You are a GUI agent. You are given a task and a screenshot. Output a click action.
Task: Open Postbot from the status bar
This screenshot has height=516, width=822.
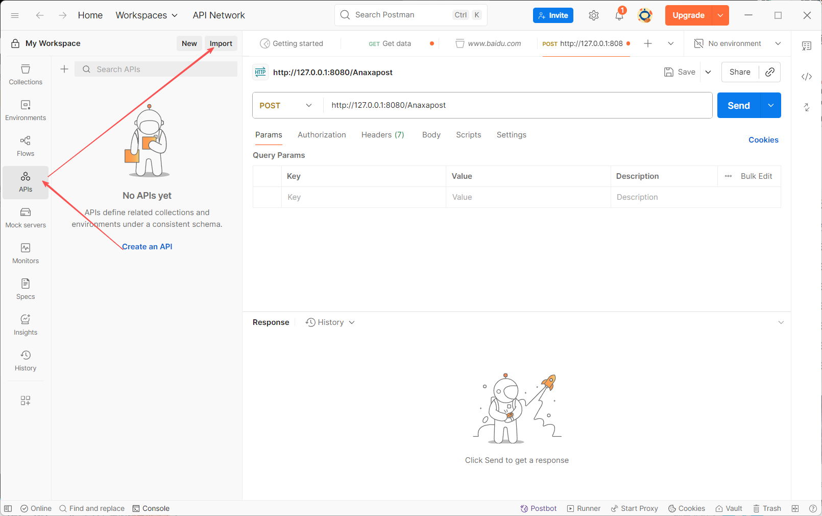pyautogui.click(x=539, y=508)
